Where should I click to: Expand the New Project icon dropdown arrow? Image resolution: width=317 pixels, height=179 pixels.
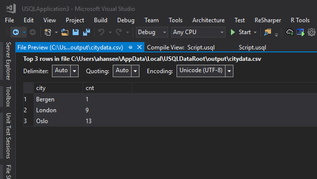coord(56,32)
